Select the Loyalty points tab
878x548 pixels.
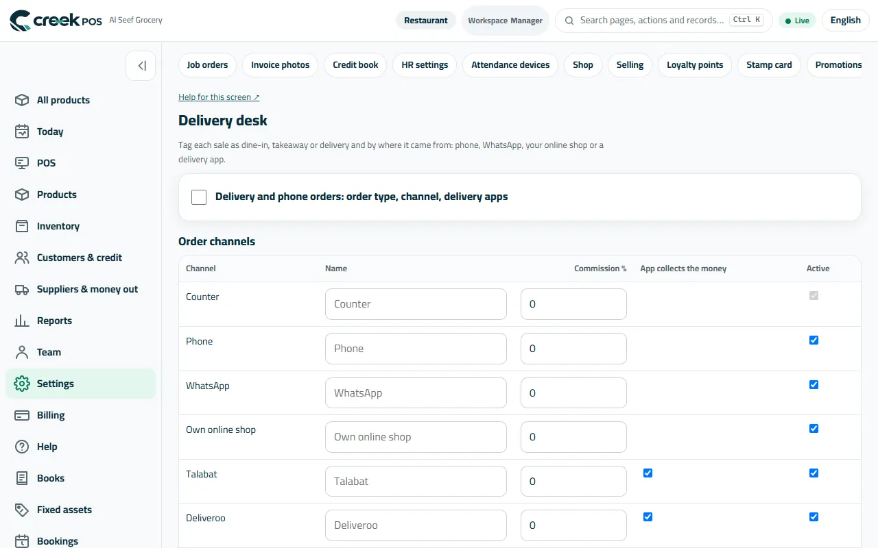[695, 65]
